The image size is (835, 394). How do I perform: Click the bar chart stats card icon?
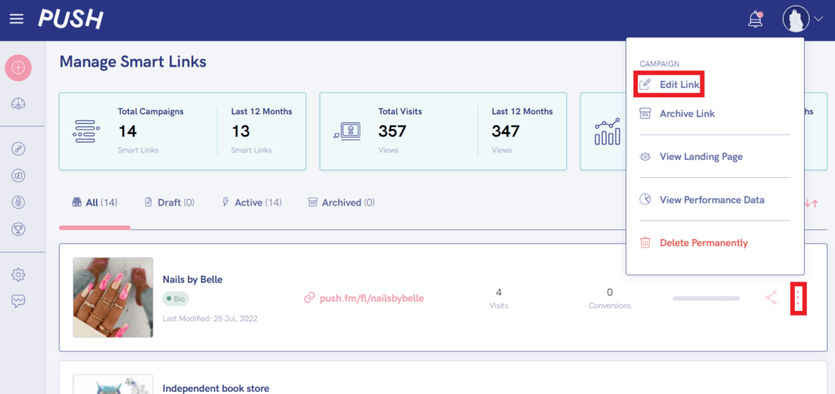click(x=607, y=131)
